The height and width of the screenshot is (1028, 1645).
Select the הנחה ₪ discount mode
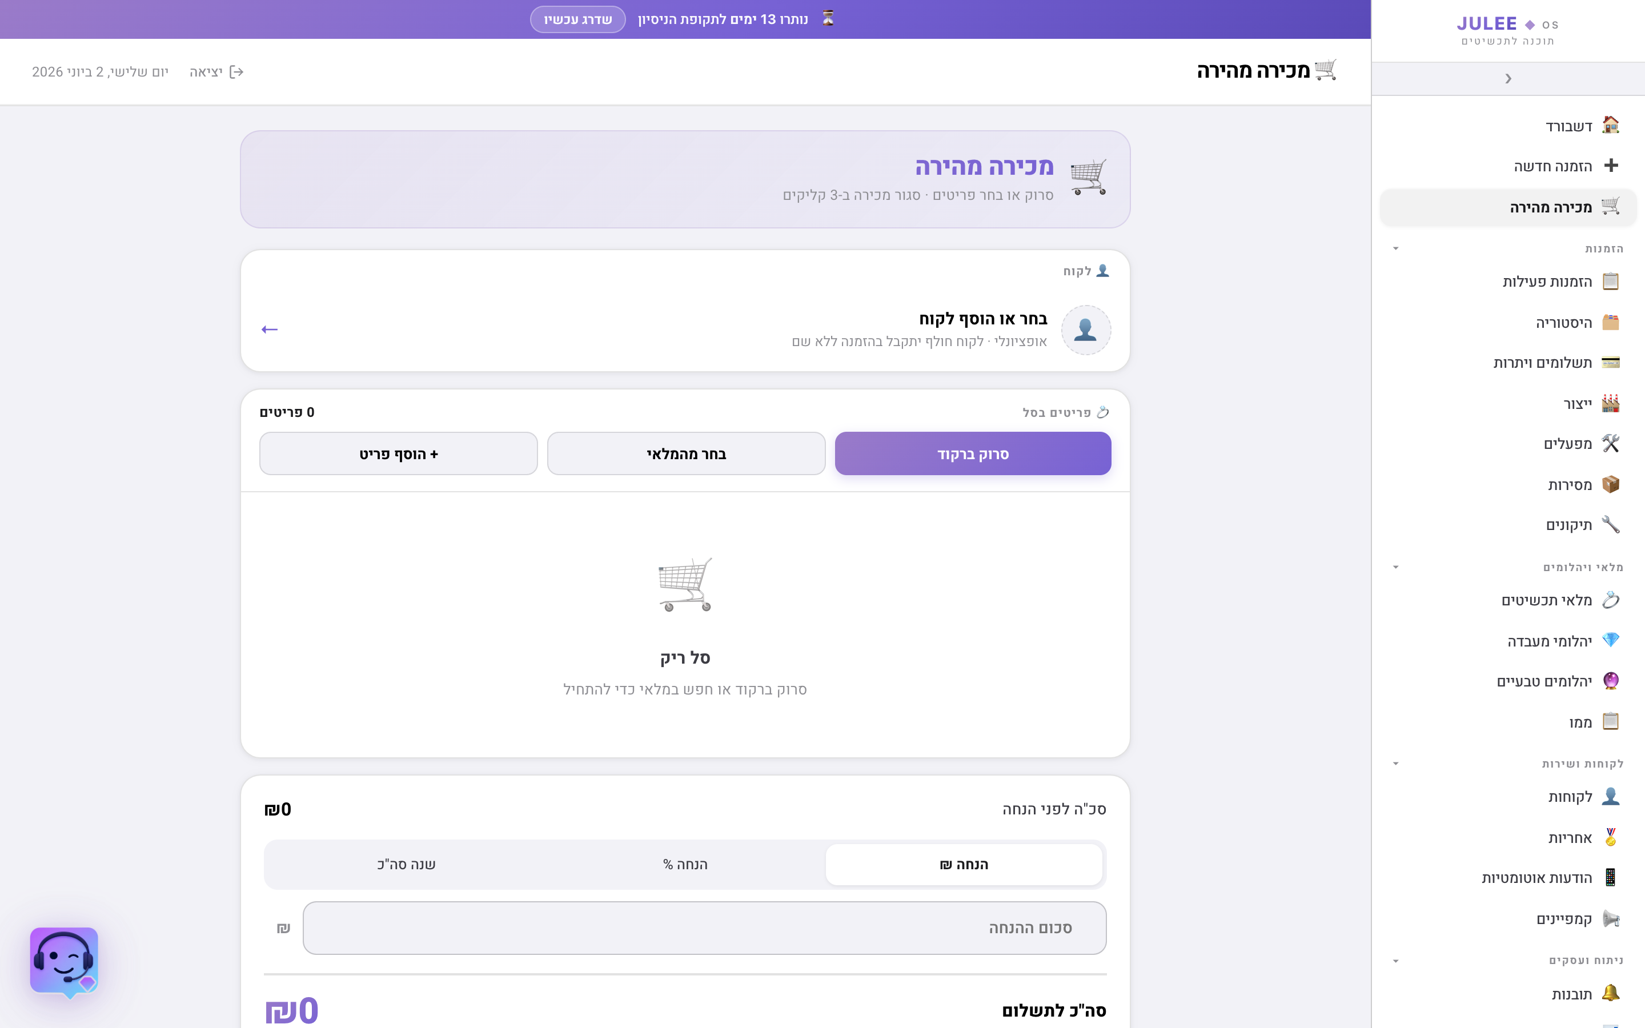[x=963, y=864]
